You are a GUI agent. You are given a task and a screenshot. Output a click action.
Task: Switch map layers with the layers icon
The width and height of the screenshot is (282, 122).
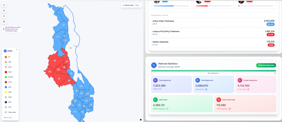click(4, 22)
